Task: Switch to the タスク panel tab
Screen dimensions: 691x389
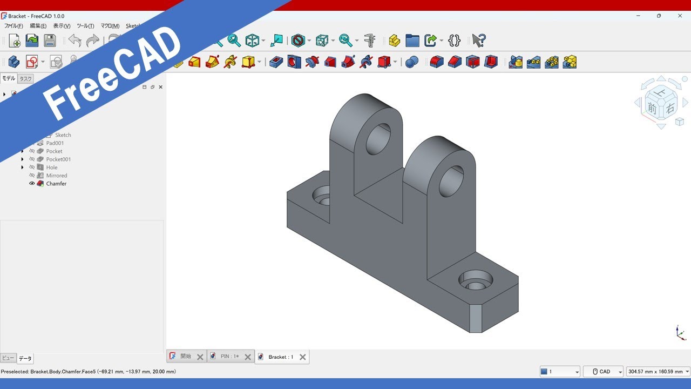Action: pyautogui.click(x=25, y=79)
